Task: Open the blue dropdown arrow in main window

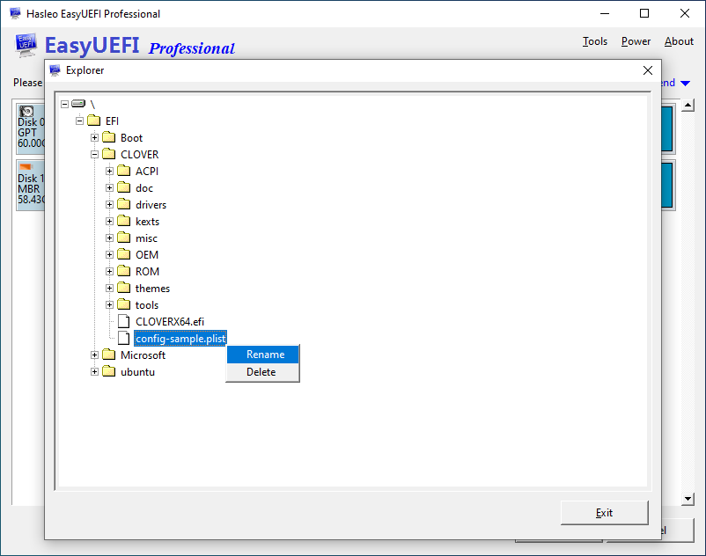Action: coord(685,84)
